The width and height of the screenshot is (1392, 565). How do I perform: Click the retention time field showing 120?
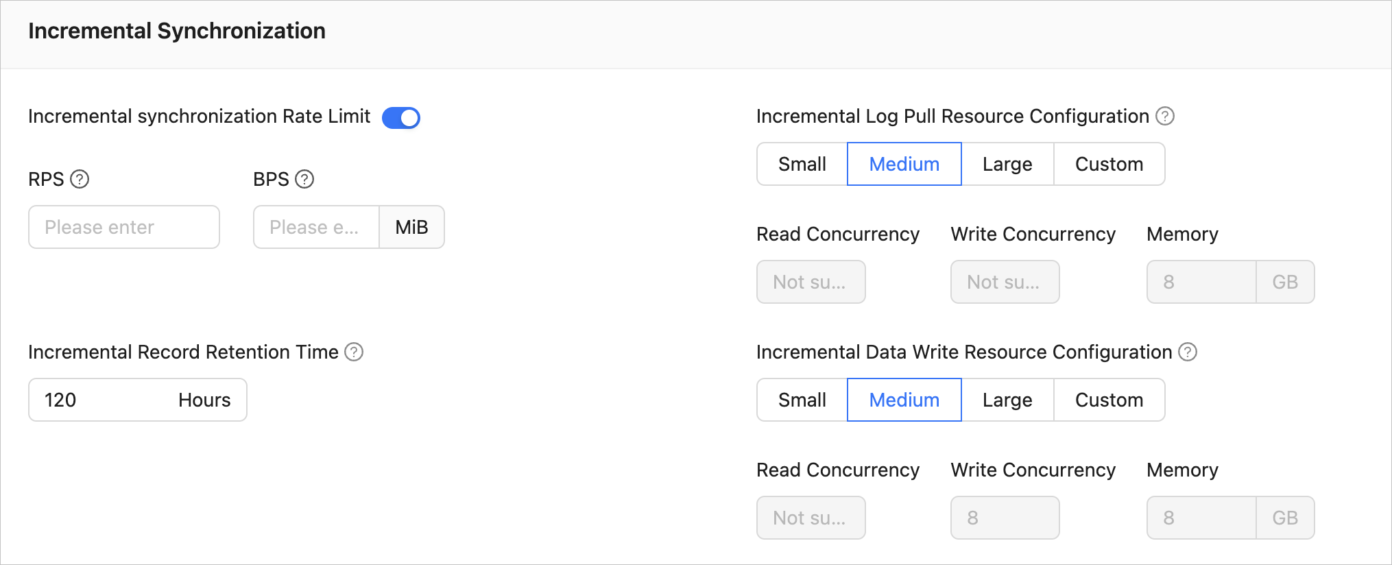(x=96, y=400)
